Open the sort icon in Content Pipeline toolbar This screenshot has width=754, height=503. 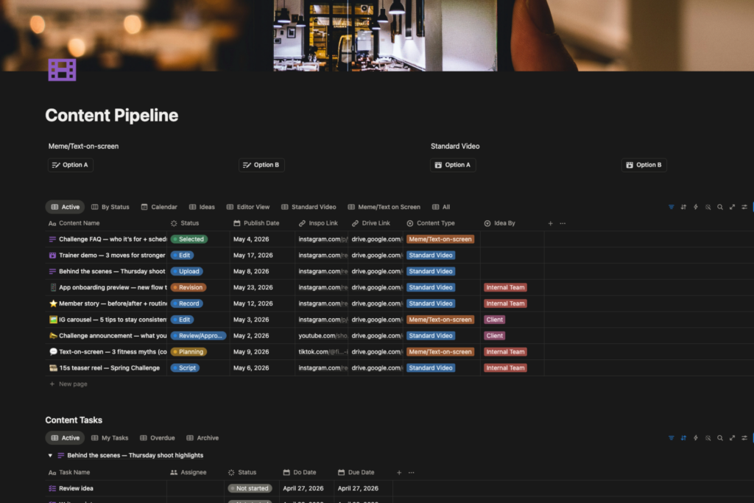tap(683, 207)
